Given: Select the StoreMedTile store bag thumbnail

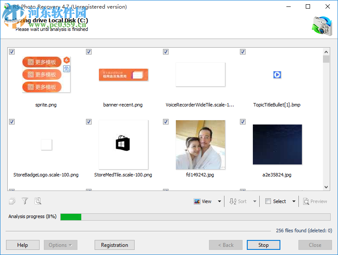Looking at the screenshot, I should [123, 144].
